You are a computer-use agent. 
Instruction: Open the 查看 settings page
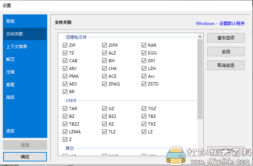pyautogui.click(x=25, y=84)
